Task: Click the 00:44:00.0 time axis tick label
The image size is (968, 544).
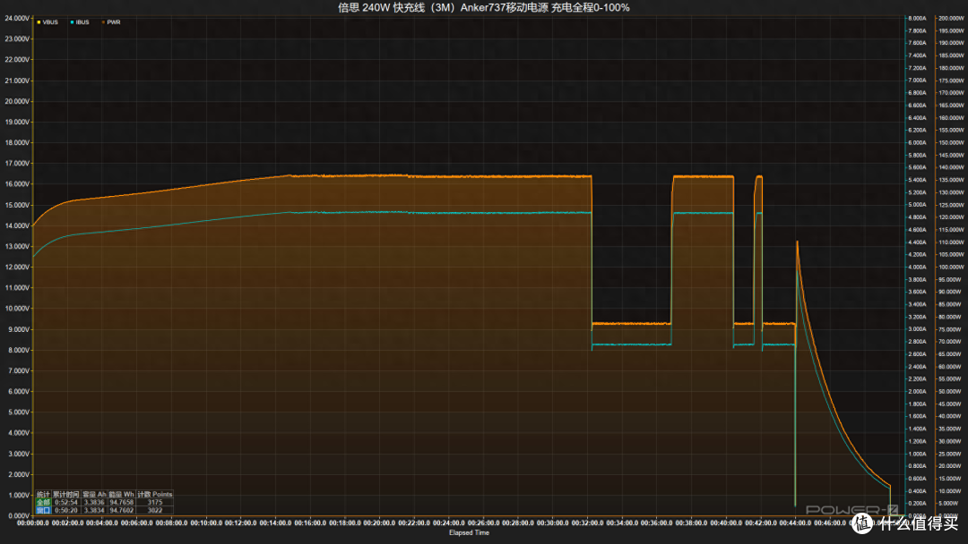Action: coord(795,523)
